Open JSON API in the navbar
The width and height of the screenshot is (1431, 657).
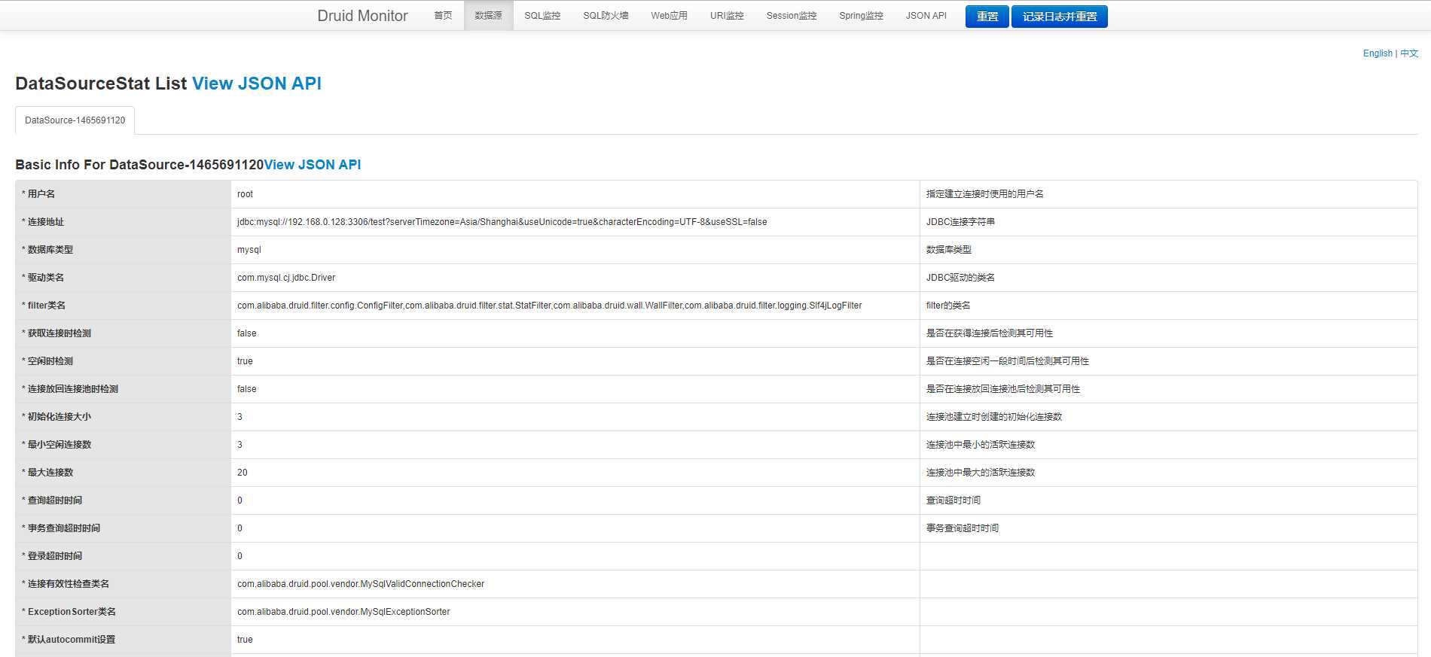pos(926,16)
